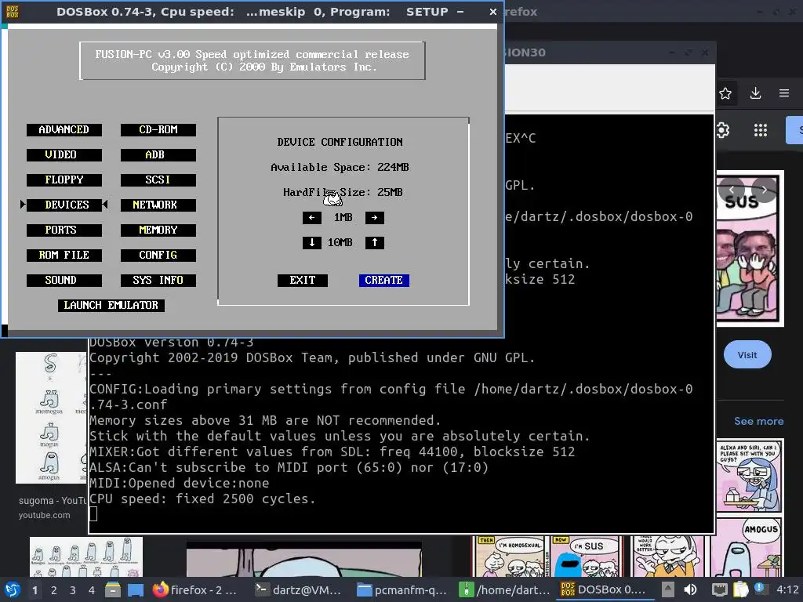Click the volume speaker tray icon
This screenshot has width=803, height=602.
tap(690, 589)
